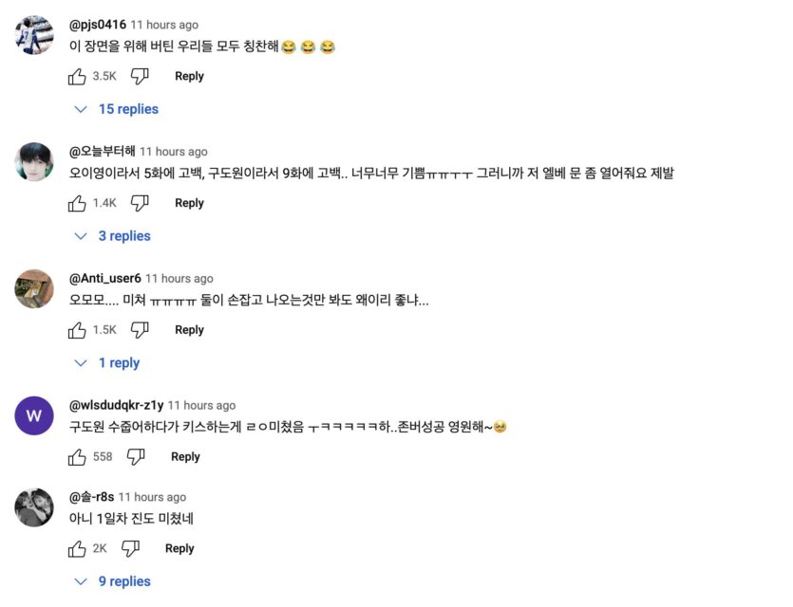Like the comment by @pjs0416
The height and width of the screenshot is (607, 793).
(x=78, y=76)
